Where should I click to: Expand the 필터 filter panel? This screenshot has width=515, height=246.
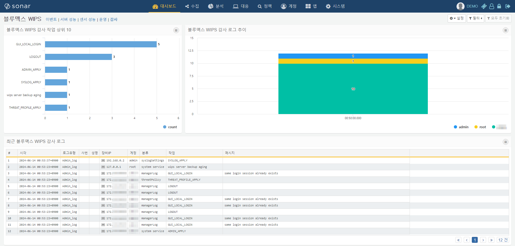pos(475,18)
